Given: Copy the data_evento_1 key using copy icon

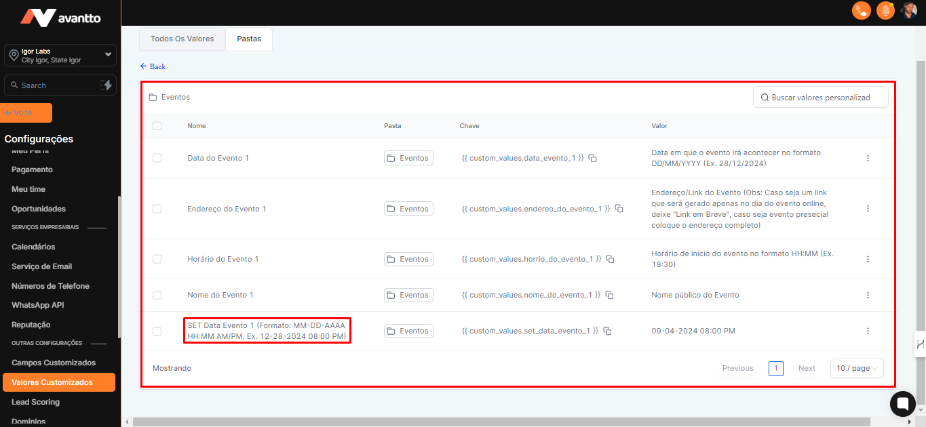Looking at the screenshot, I should tap(592, 158).
